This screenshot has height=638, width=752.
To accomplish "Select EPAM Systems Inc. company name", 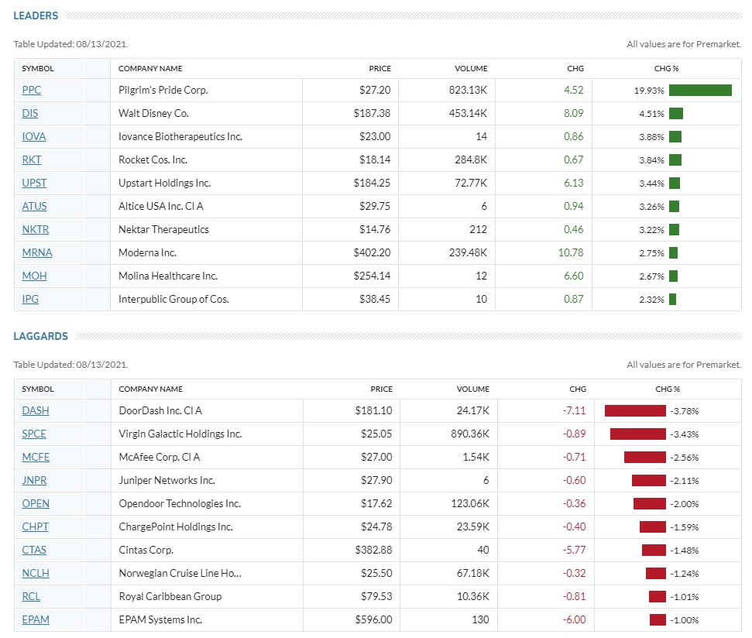I will click(160, 619).
